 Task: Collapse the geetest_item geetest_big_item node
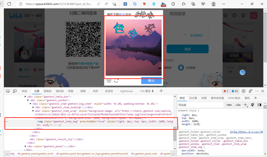[31, 104]
